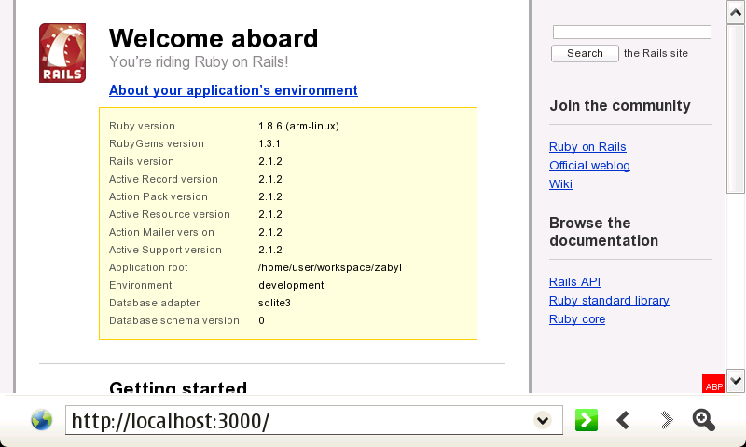The image size is (746, 447).
Task: Click the Database schema version label
Action: pyautogui.click(x=174, y=320)
